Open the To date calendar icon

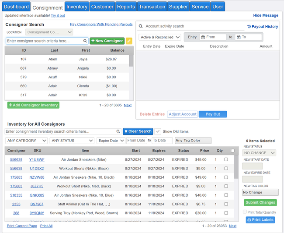239,37
